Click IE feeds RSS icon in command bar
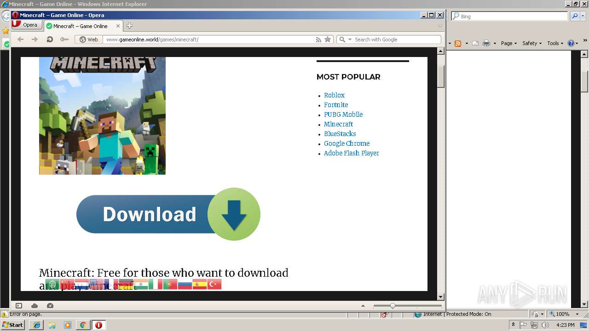589x331 pixels. (458, 43)
